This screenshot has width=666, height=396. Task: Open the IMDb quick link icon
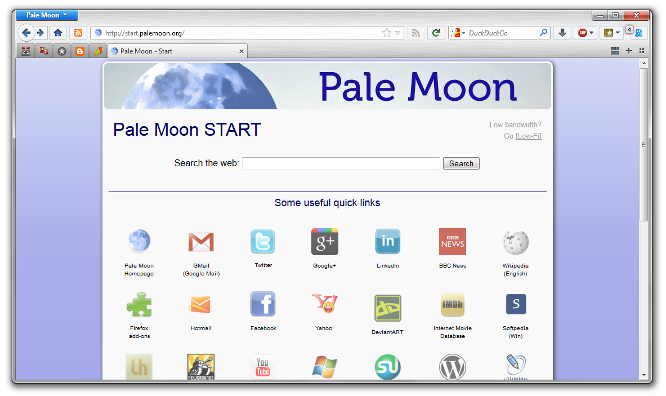point(453,304)
